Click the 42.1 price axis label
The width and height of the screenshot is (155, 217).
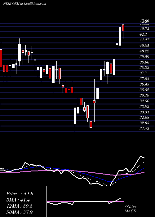[143, 34]
